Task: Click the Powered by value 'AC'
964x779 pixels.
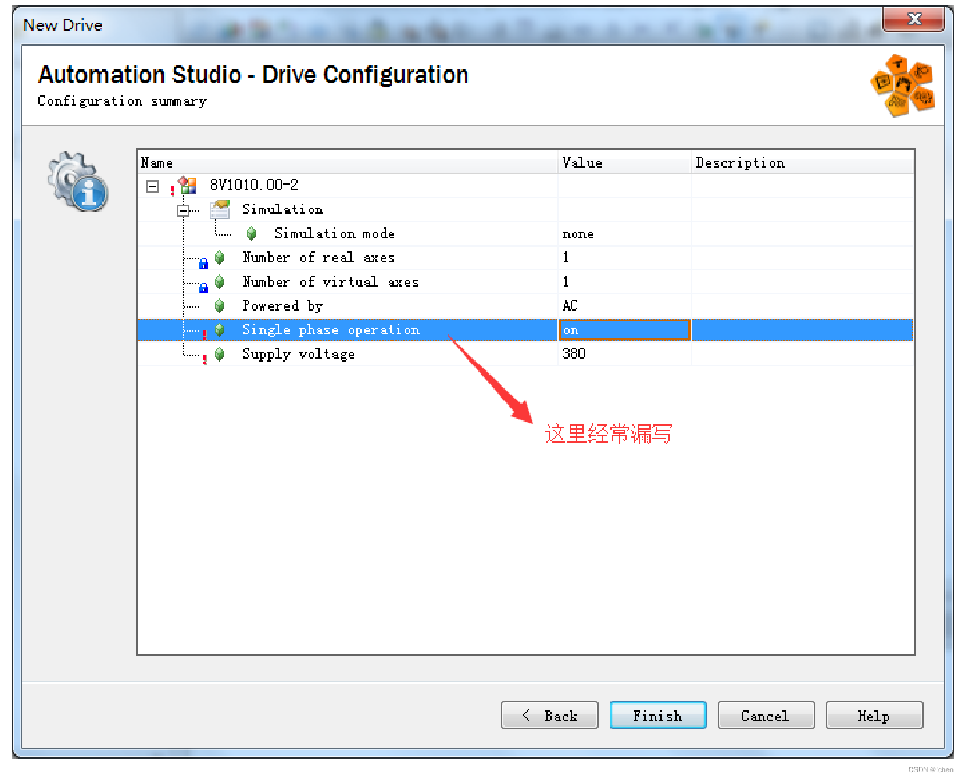Action: 570,306
